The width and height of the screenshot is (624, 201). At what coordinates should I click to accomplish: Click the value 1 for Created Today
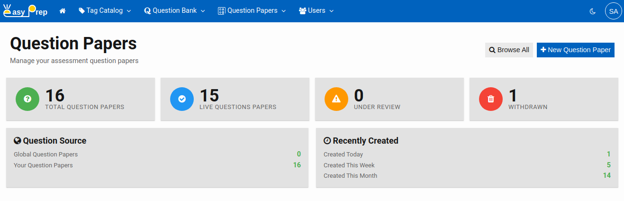[609, 154]
